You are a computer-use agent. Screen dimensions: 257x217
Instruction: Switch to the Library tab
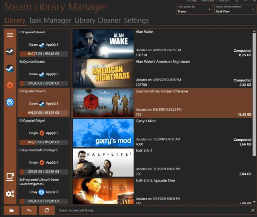coord(15,21)
